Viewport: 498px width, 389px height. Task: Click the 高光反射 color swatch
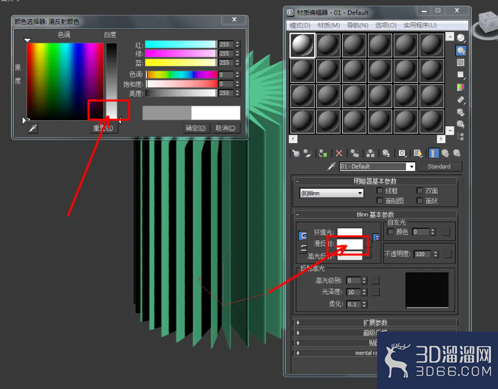tap(350, 256)
